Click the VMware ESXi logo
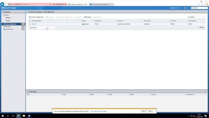The image size is (209, 118). (x=9, y=8)
